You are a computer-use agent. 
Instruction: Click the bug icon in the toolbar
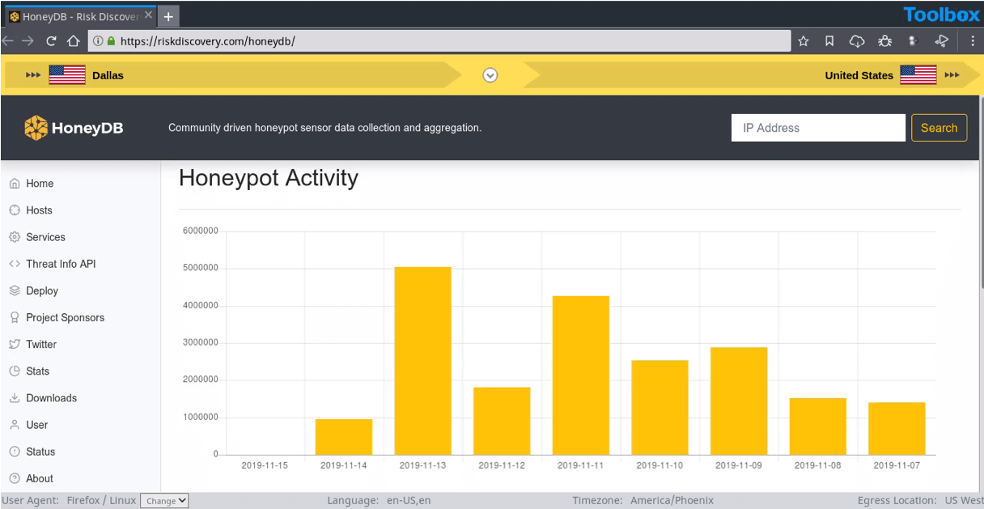point(885,41)
